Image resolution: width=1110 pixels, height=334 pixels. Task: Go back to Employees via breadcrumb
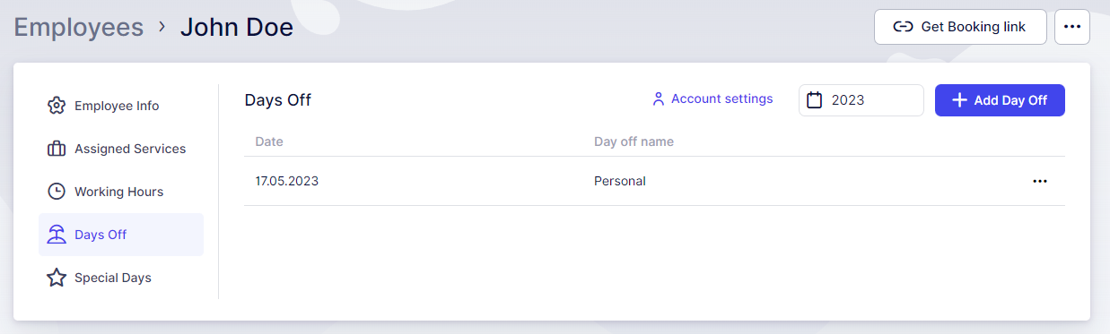(79, 27)
